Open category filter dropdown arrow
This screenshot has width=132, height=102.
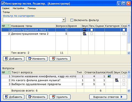tap(64, 20)
